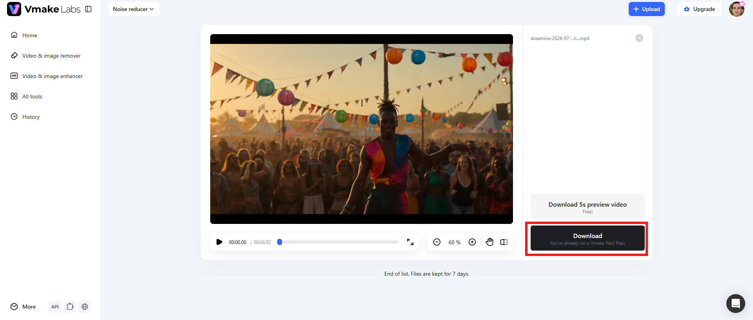Click the dark Download button
Viewport: 753px width, 320px height.
point(587,238)
